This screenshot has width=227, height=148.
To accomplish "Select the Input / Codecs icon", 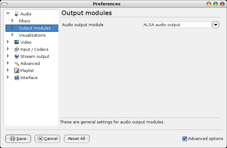I will 16,49.
